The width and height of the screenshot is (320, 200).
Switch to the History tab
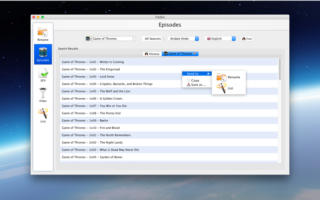coord(152,54)
